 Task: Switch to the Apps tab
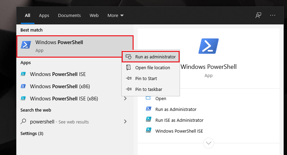(x=44, y=15)
